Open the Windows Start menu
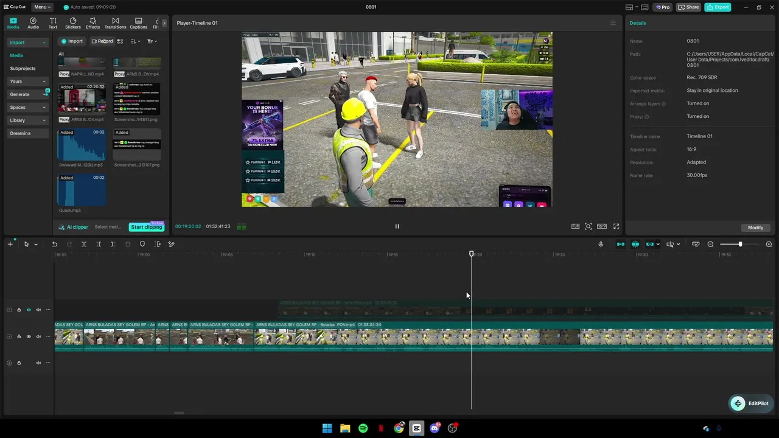The width and height of the screenshot is (779, 438). (327, 428)
